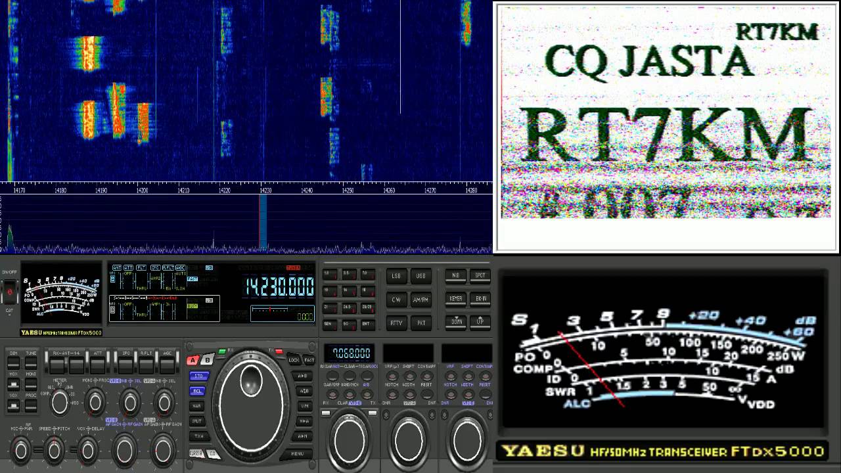Click the red TUNER indicator
The height and width of the screenshot is (473, 841).
293,267
